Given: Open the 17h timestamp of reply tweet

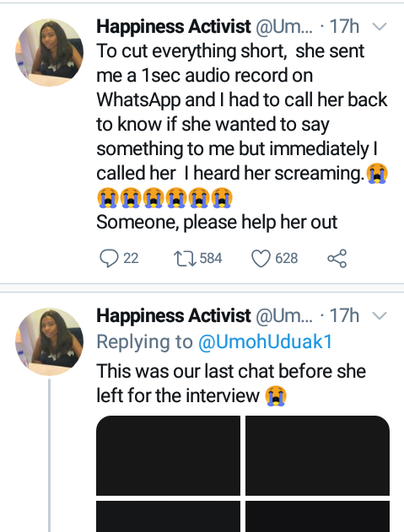Looking at the screenshot, I should click(344, 316).
